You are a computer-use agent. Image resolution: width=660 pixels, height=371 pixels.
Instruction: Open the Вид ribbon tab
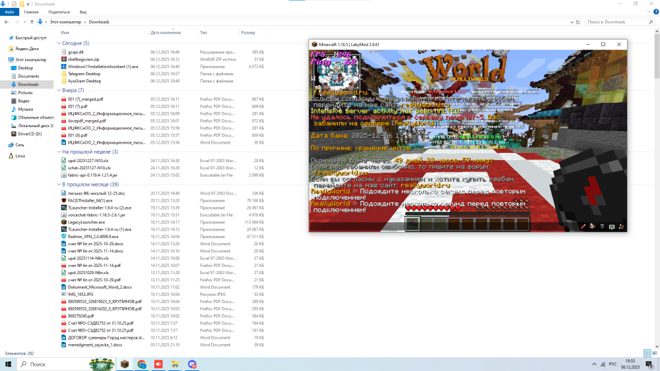pos(83,12)
